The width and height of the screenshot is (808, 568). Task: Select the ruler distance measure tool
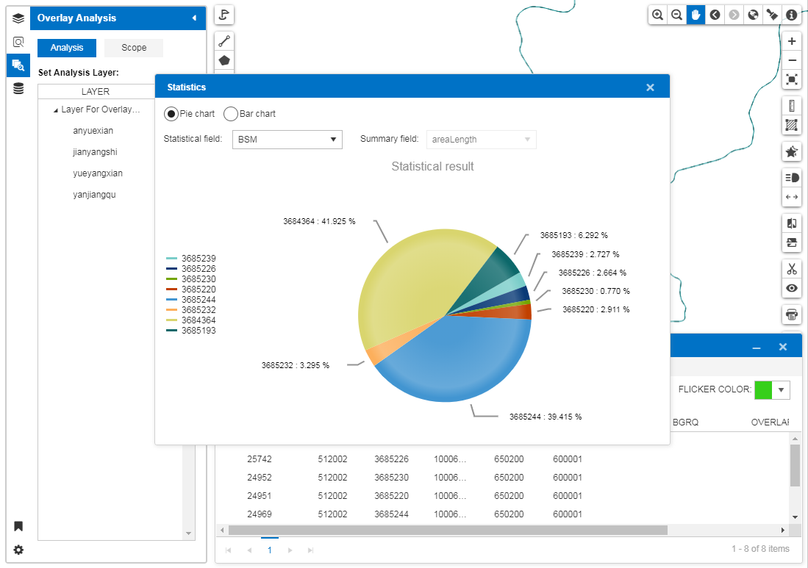coord(792,106)
